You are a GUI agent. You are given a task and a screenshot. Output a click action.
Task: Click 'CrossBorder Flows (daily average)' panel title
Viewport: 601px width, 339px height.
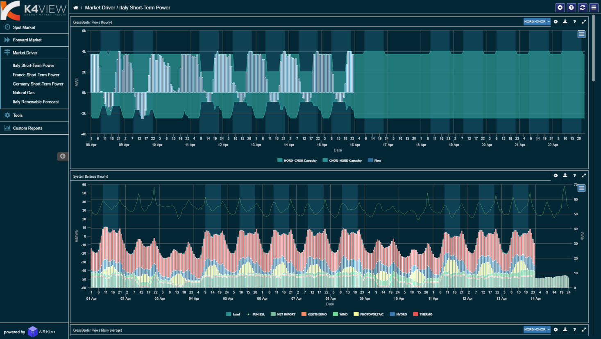pyautogui.click(x=98, y=330)
